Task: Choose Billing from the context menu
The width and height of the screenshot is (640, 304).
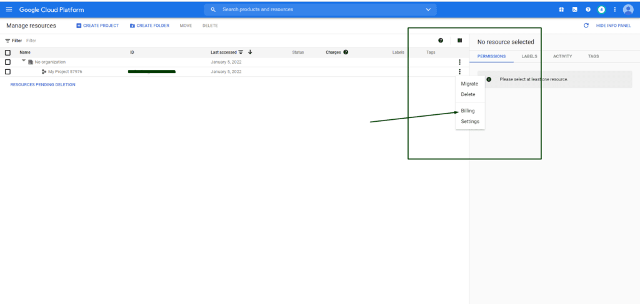Action: (x=467, y=110)
